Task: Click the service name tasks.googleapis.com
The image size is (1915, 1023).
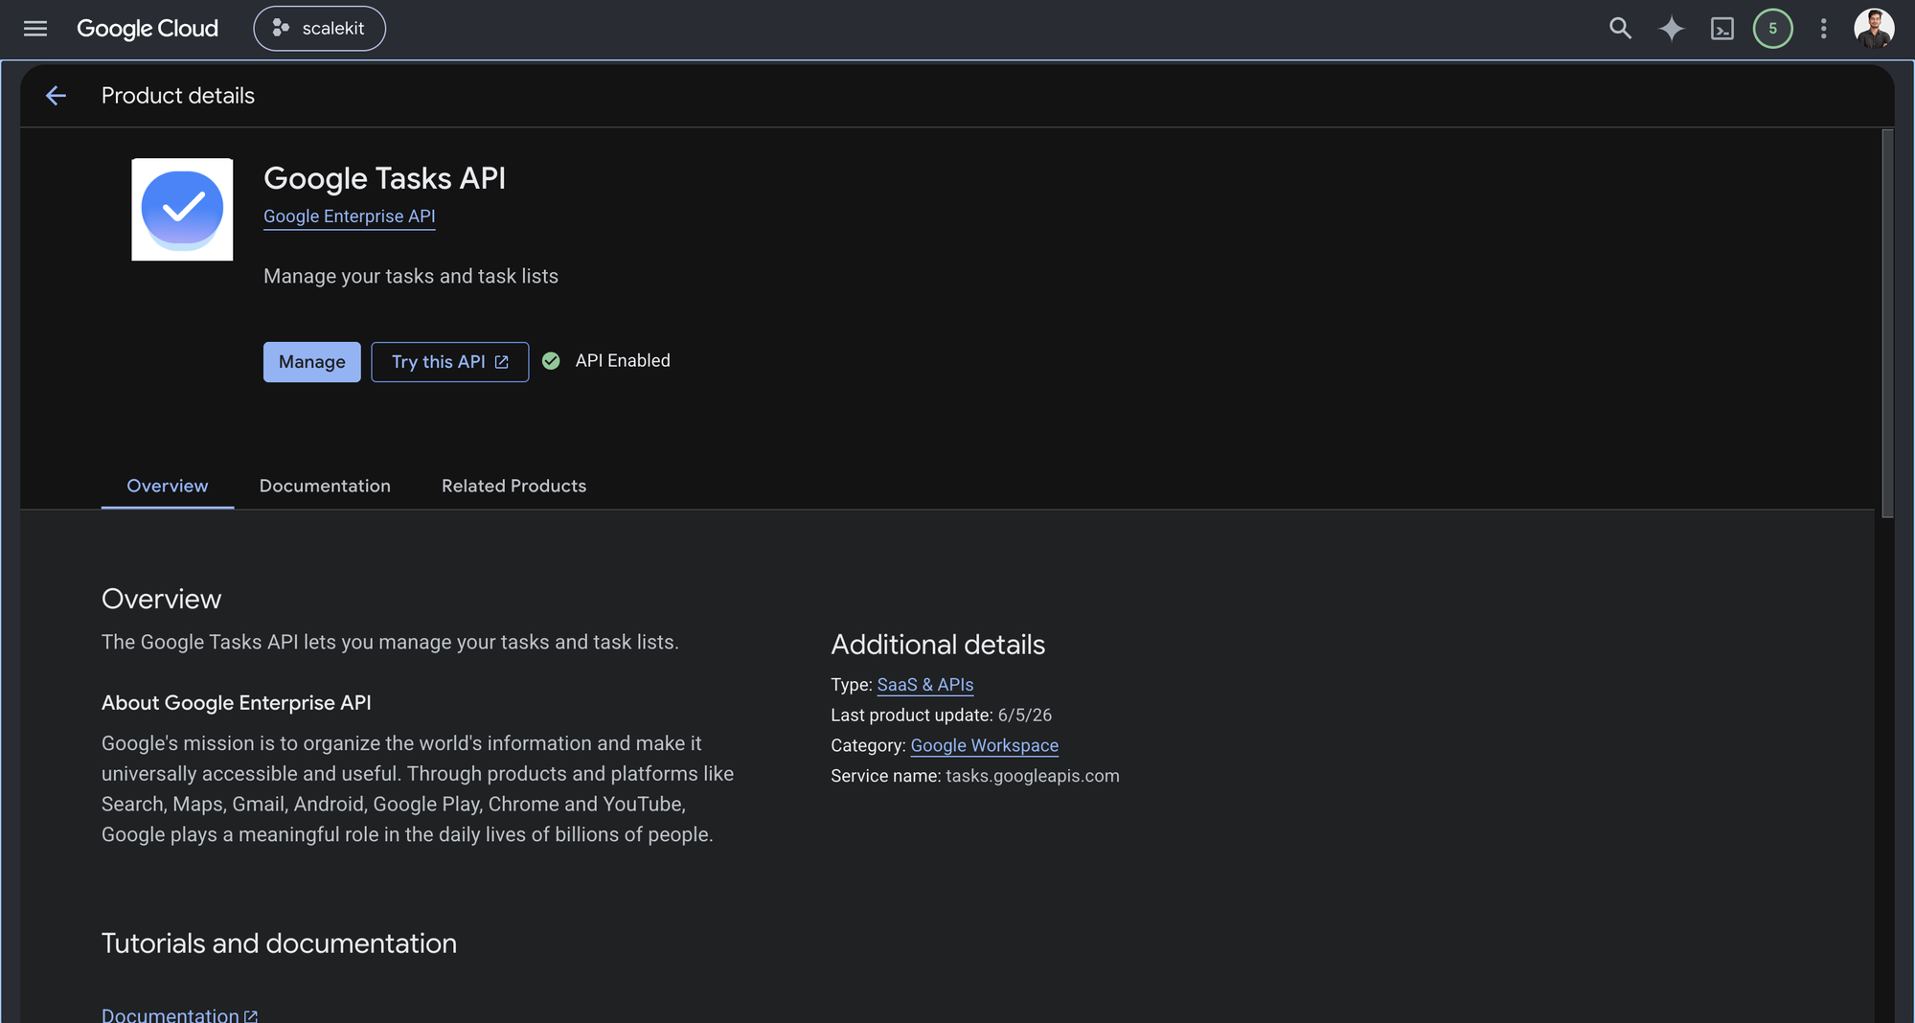Action: tap(1032, 776)
